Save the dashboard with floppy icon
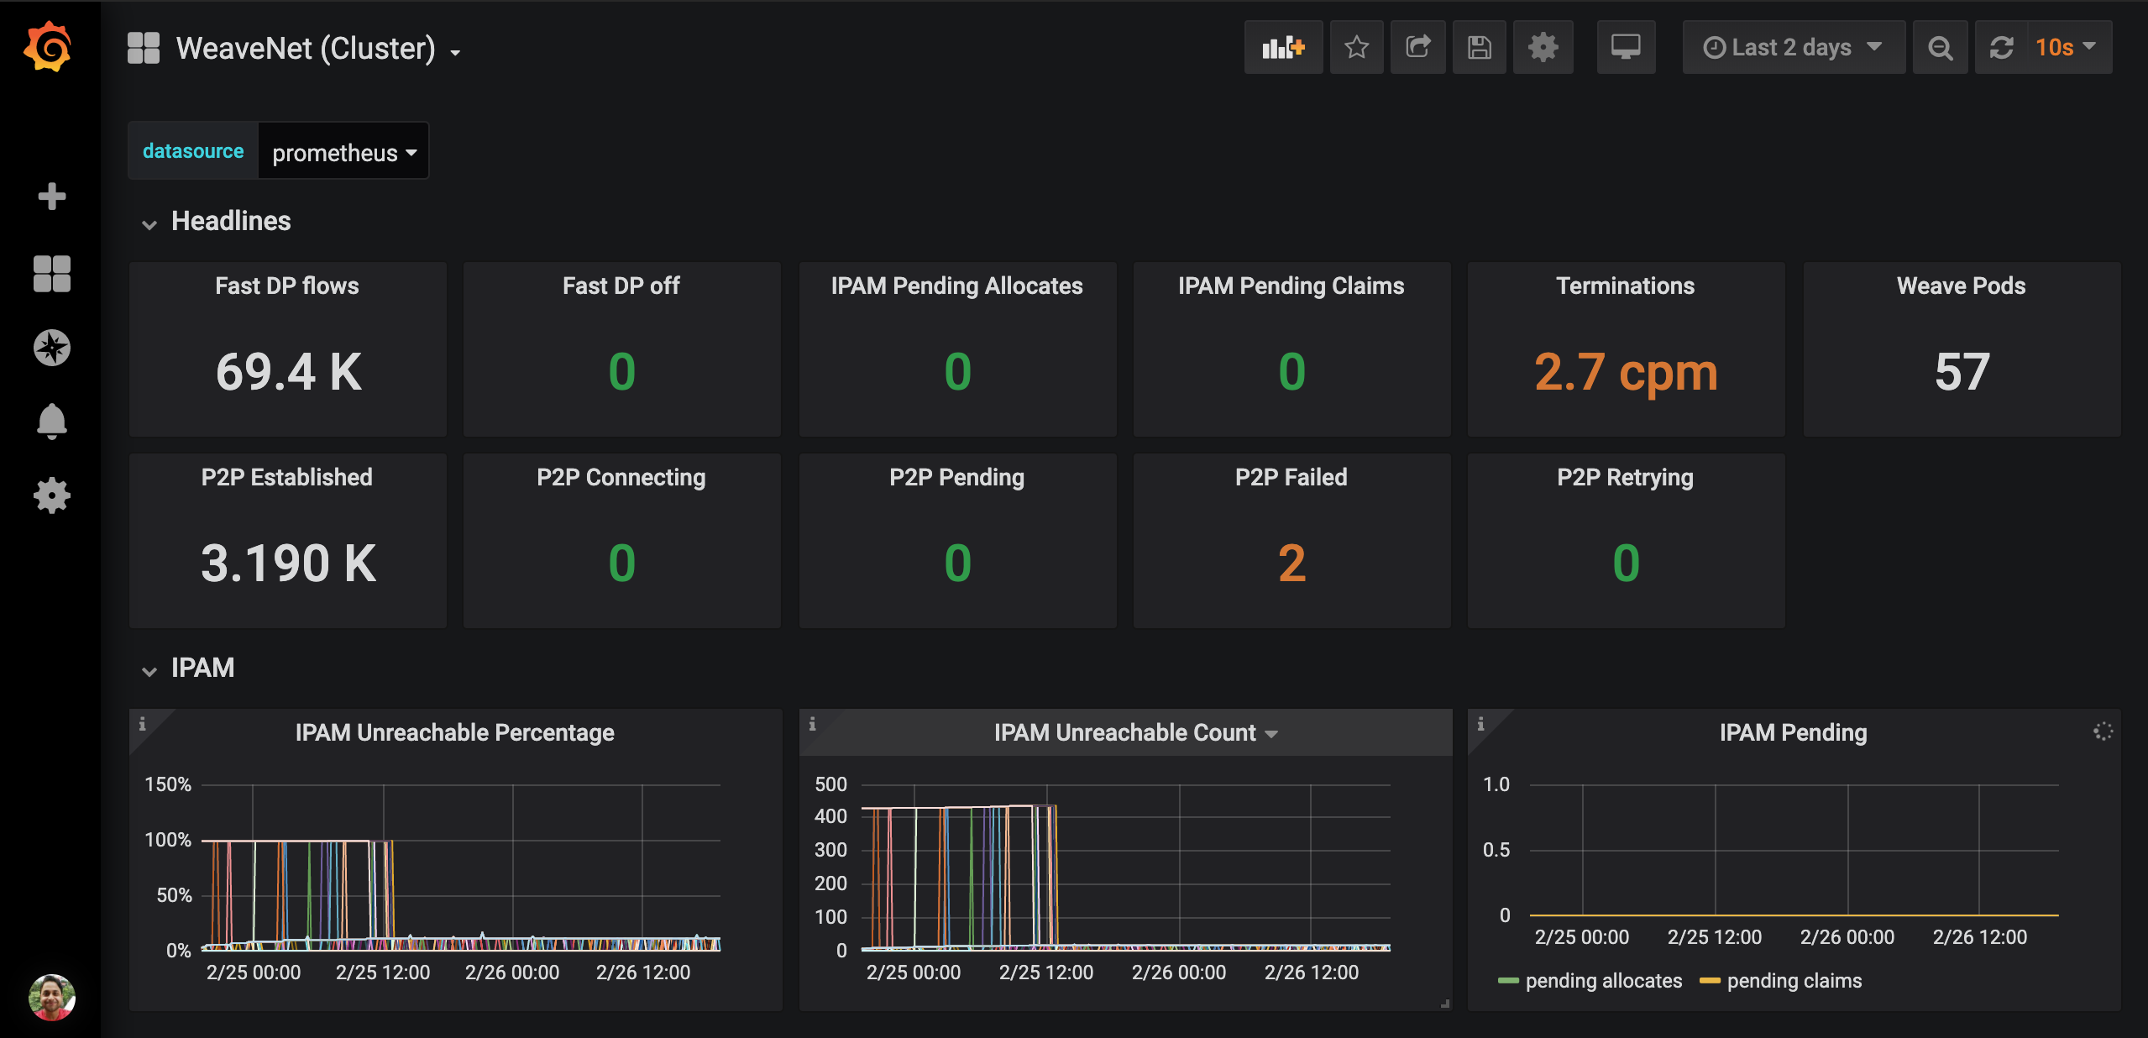This screenshot has width=2148, height=1038. [x=1479, y=48]
